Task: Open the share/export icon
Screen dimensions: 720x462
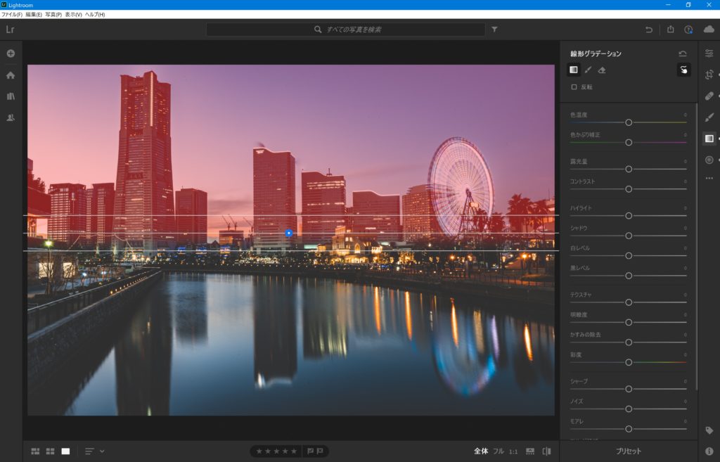Action: coord(670,30)
